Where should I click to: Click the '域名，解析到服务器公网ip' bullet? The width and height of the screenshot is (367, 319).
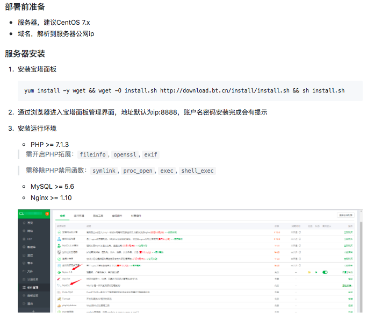(x=56, y=34)
